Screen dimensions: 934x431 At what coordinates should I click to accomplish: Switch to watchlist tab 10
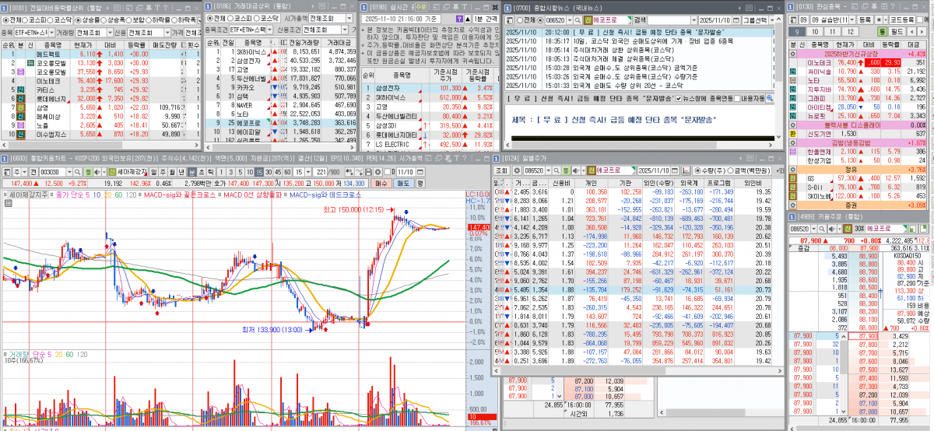tap(814, 32)
